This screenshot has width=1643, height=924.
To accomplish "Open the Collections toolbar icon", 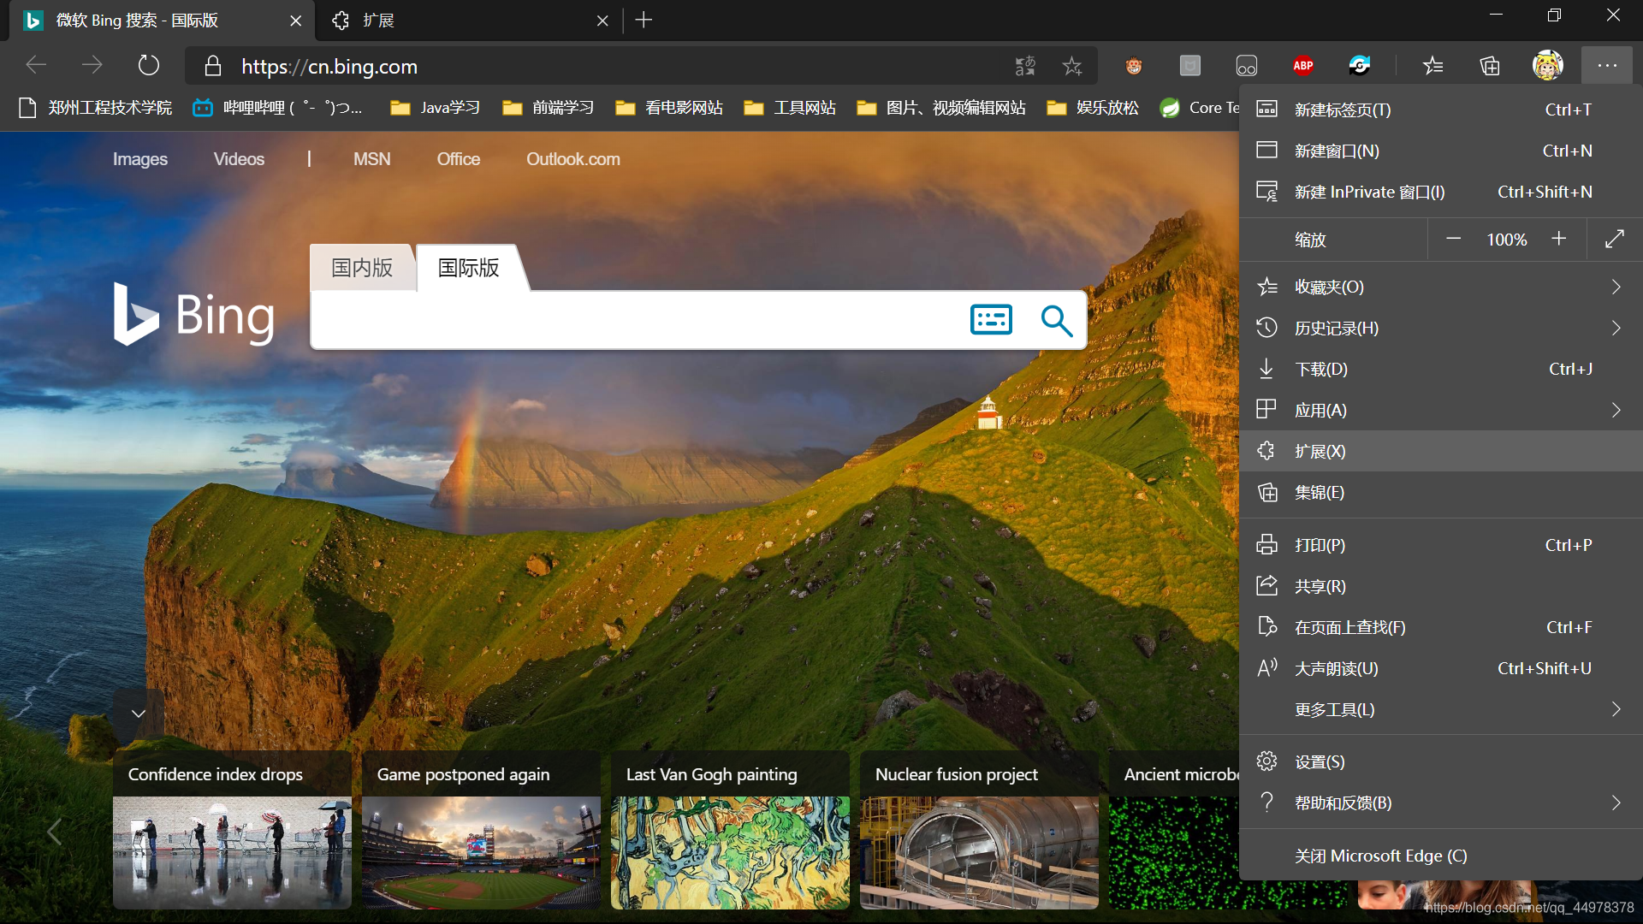I will point(1490,66).
